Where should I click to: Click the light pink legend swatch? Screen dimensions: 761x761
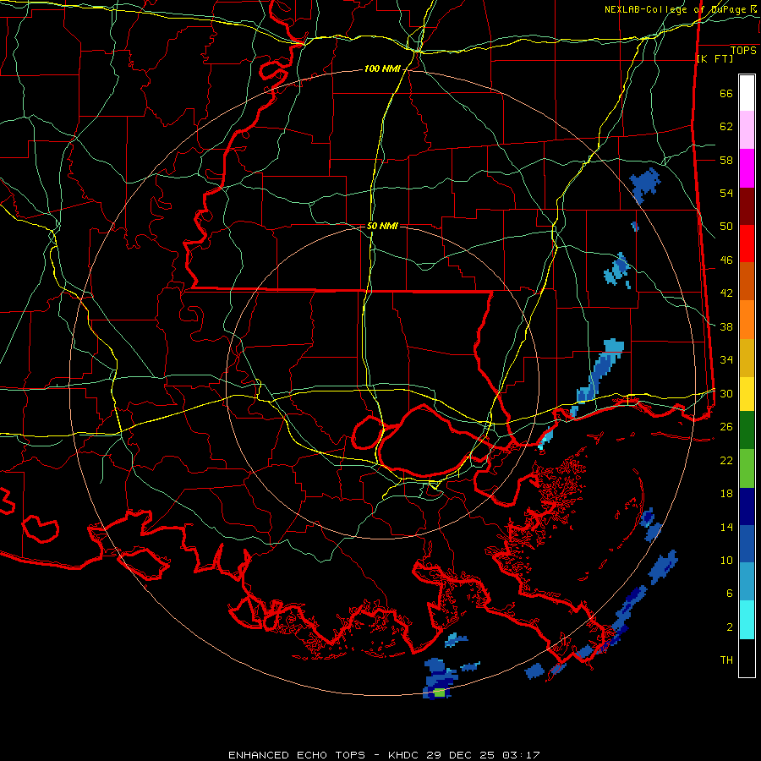tap(747, 130)
